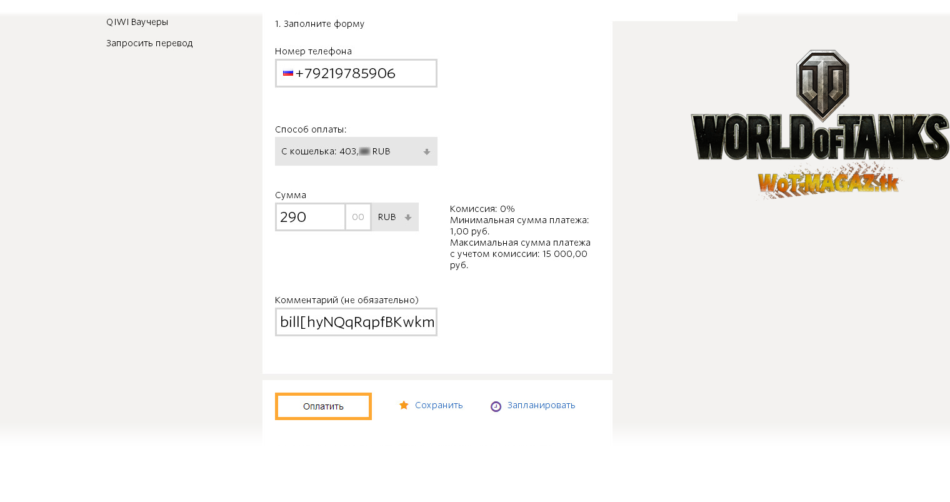Image resolution: width=950 pixels, height=502 pixels.
Task: Click the orange 'Оплатить' button
Action: [323, 406]
